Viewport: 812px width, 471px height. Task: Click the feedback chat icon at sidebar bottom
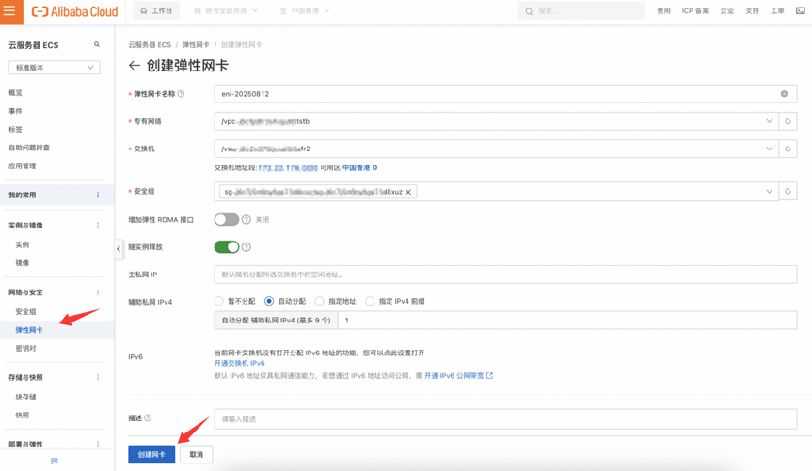tap(55, 461)
